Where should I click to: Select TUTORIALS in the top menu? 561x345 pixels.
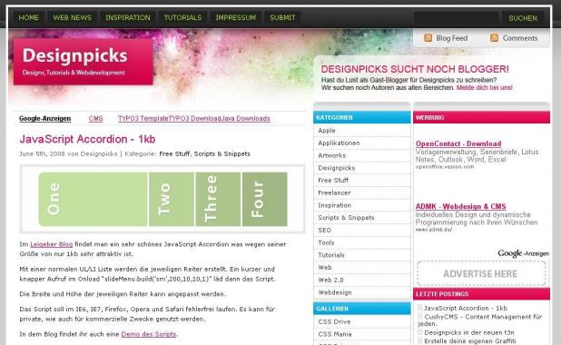182,17
